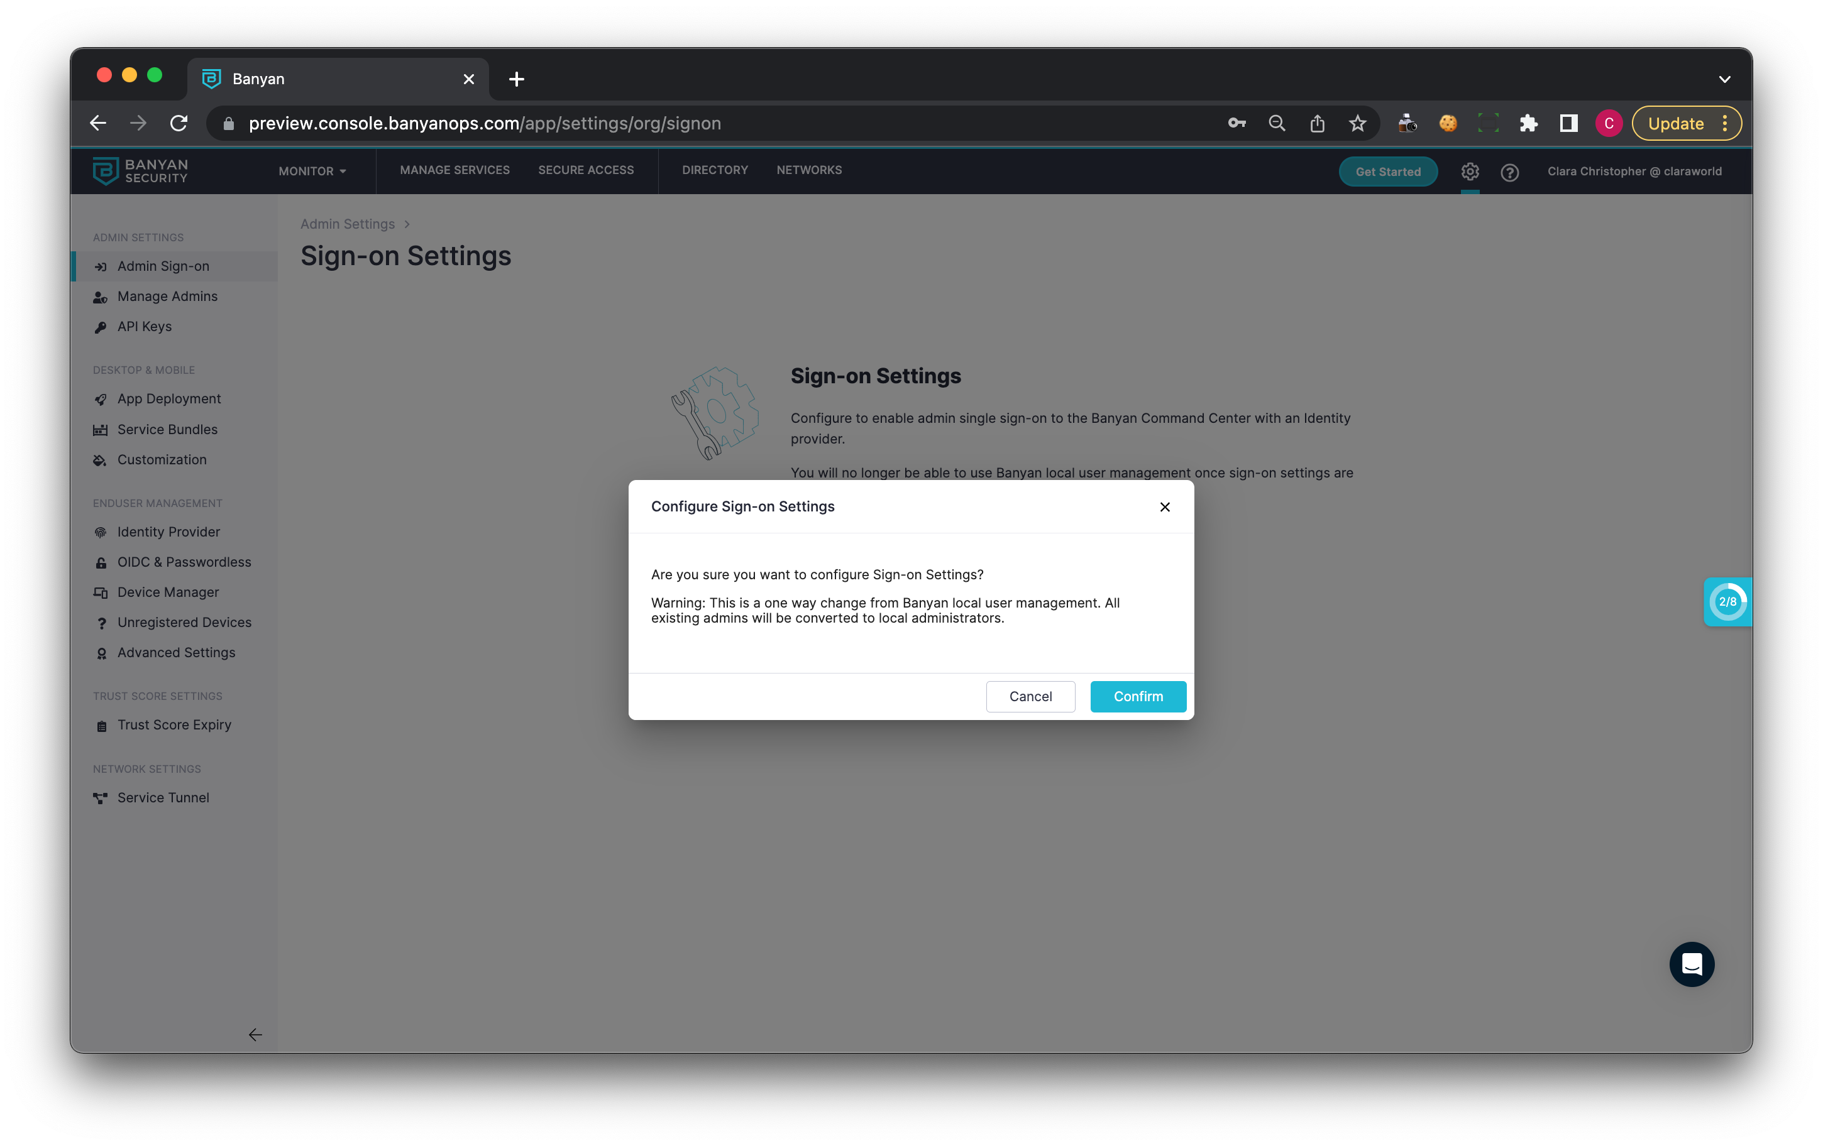Open the Manage Services menu
Screen dimensions: 1823x1146
click(454, 170)
